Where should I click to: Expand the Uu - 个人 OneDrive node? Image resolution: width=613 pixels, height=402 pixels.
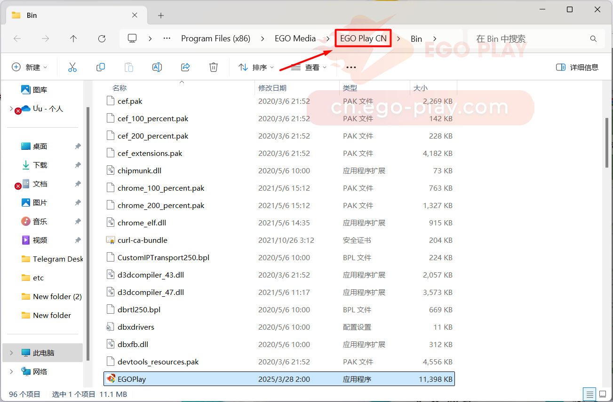[x=11, y=108]
